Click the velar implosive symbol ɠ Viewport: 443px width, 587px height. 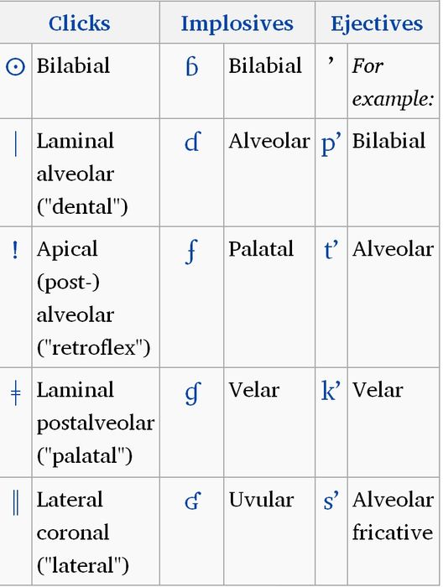[193, 393]
